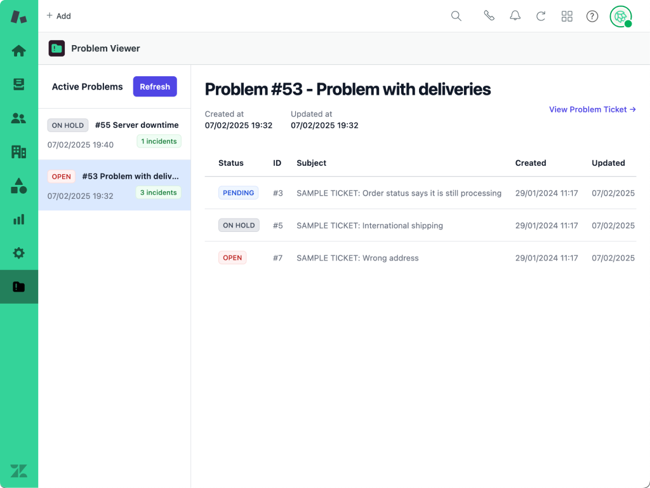Open the Zendesk products grid icon
The image size is (650, 488).
567,16
